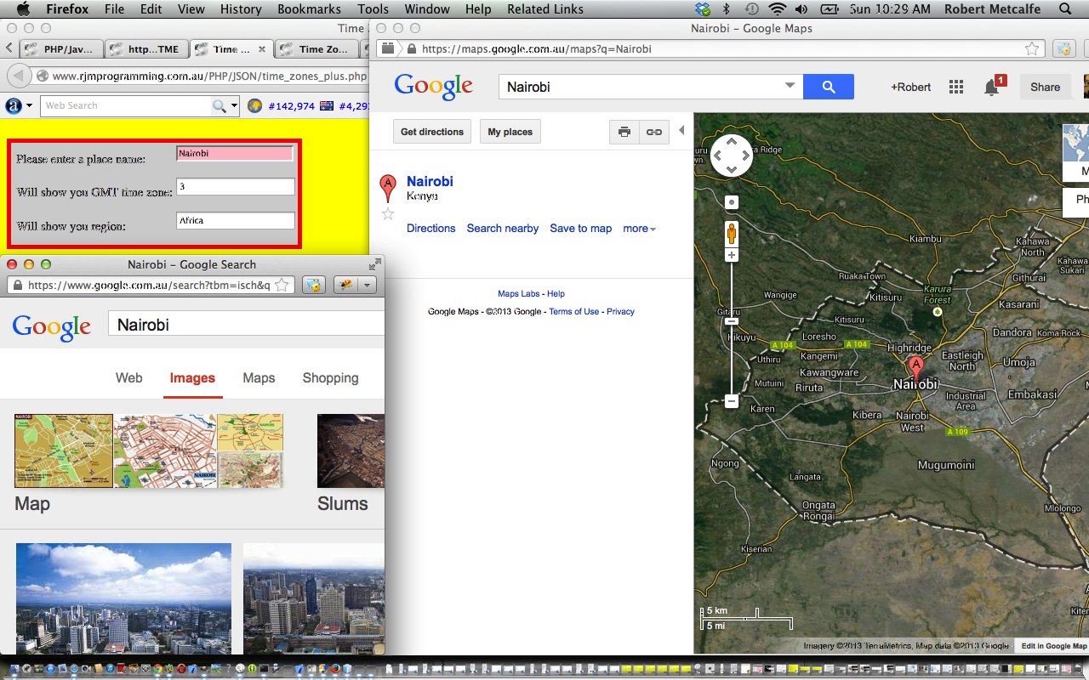
Task: Open the Bookmarks menu
Action: point(310,9)
